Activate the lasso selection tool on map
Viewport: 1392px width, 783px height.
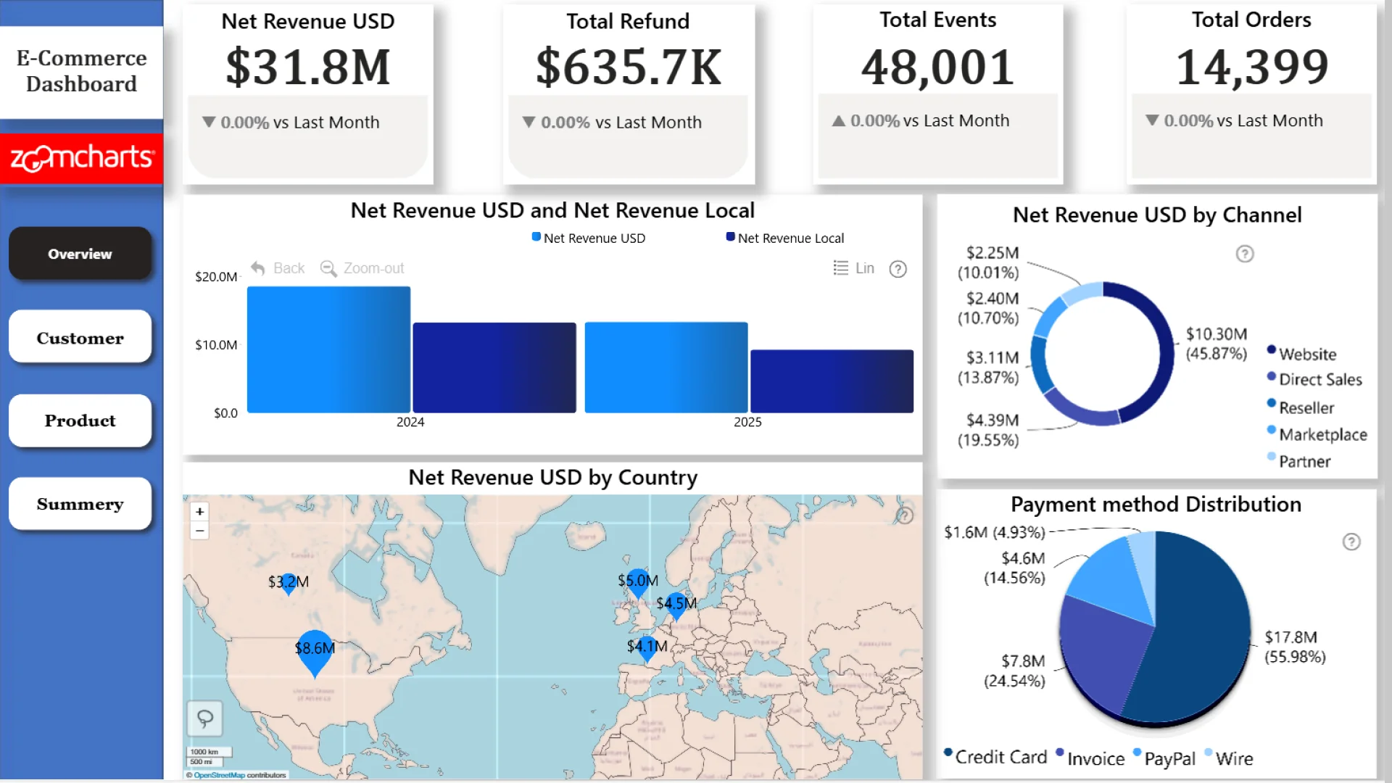205,718
